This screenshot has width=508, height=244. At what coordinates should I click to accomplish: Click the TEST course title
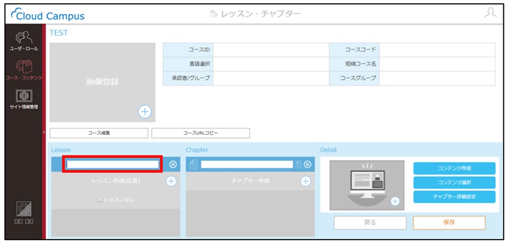(59, 33)
